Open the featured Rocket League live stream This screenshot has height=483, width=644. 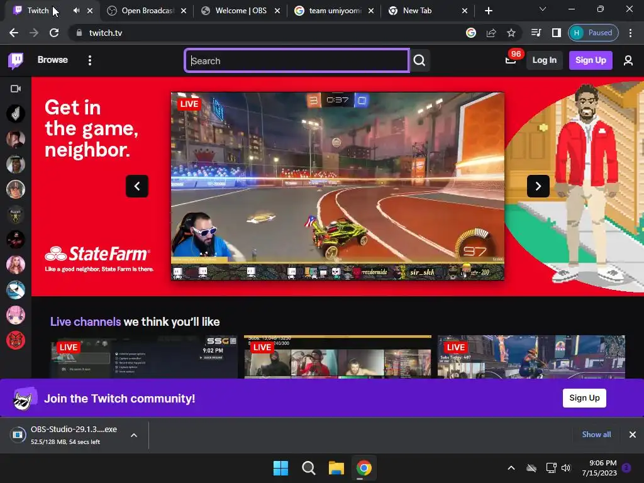[x=337, y=186]
